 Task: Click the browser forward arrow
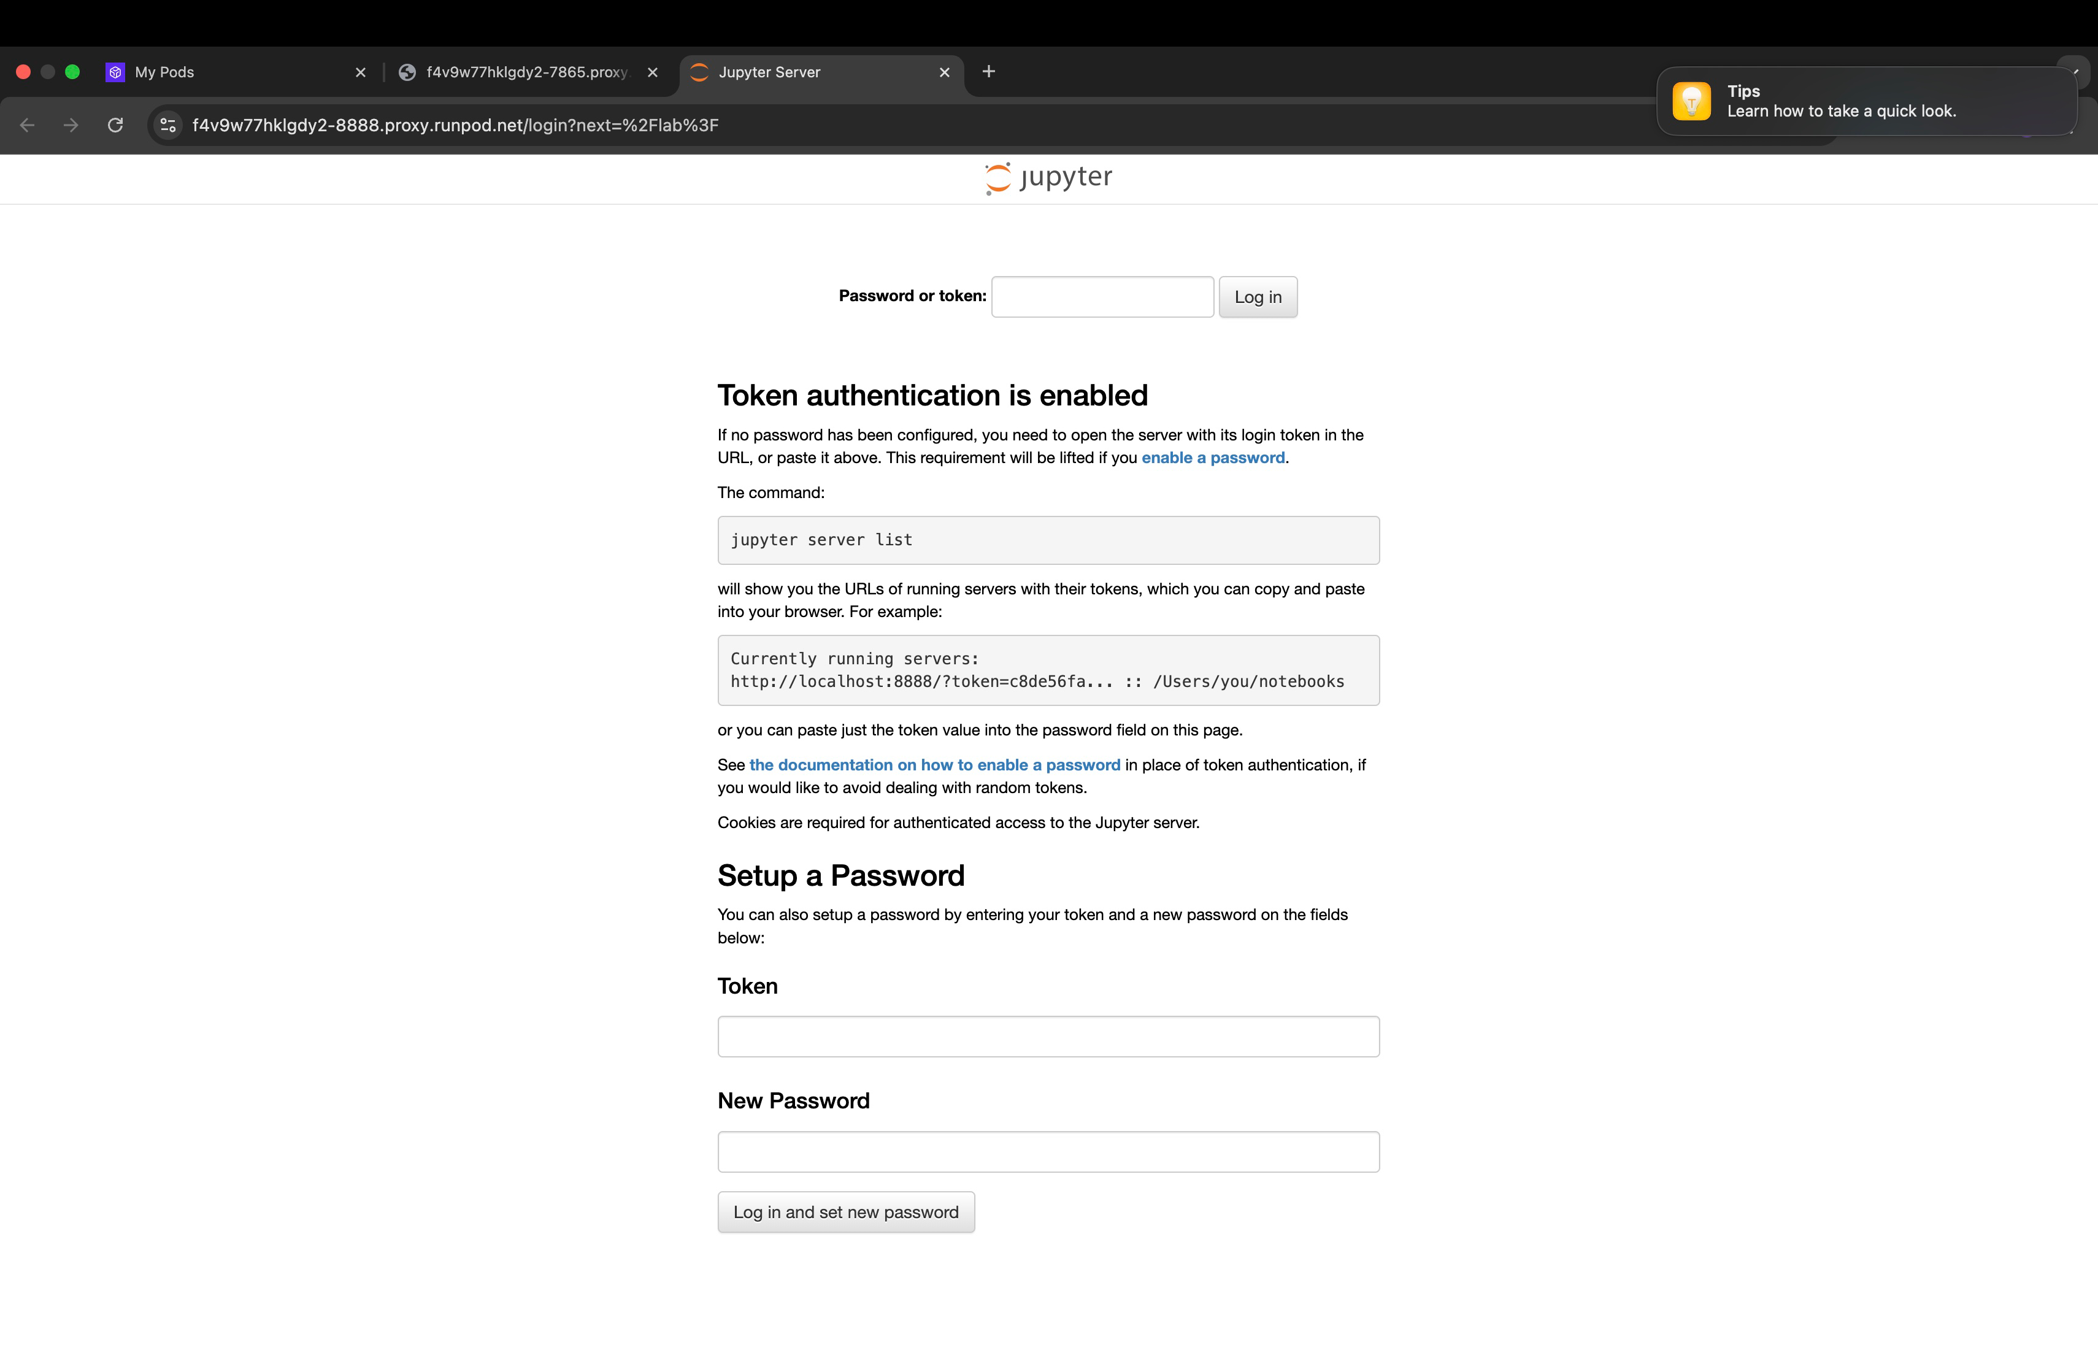[x=71, y=125]
